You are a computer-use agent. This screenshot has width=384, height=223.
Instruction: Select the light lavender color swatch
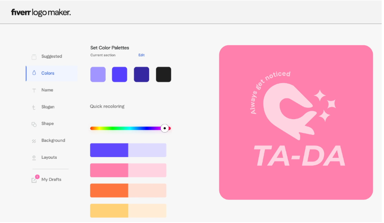[x=98, y=74]
